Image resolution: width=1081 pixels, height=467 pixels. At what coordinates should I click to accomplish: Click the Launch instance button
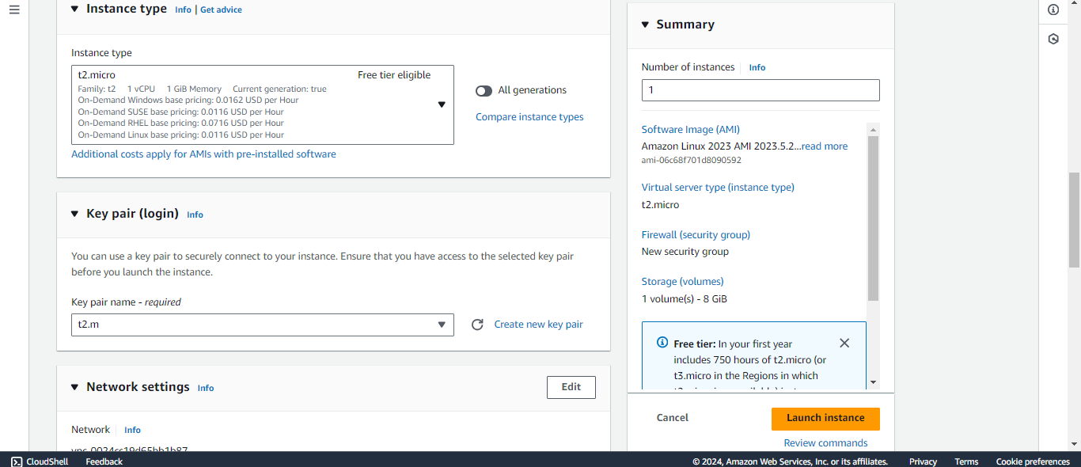pyautogui.click(x=825, y=418)
